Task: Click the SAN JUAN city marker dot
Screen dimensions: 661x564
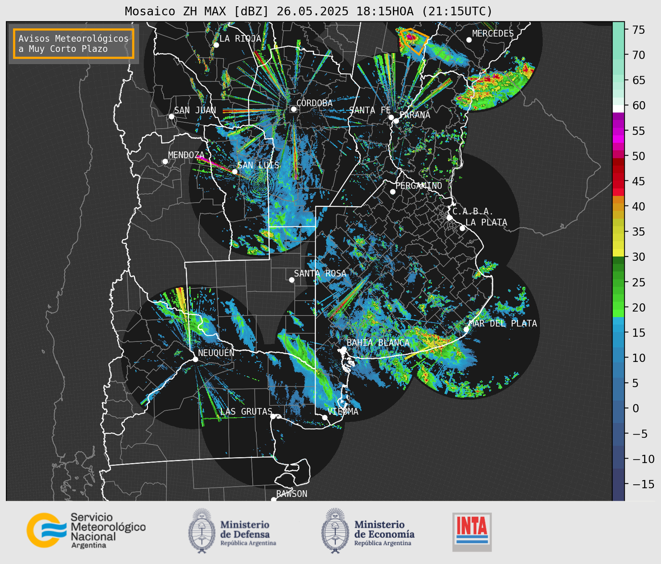Action: (171, 116)
